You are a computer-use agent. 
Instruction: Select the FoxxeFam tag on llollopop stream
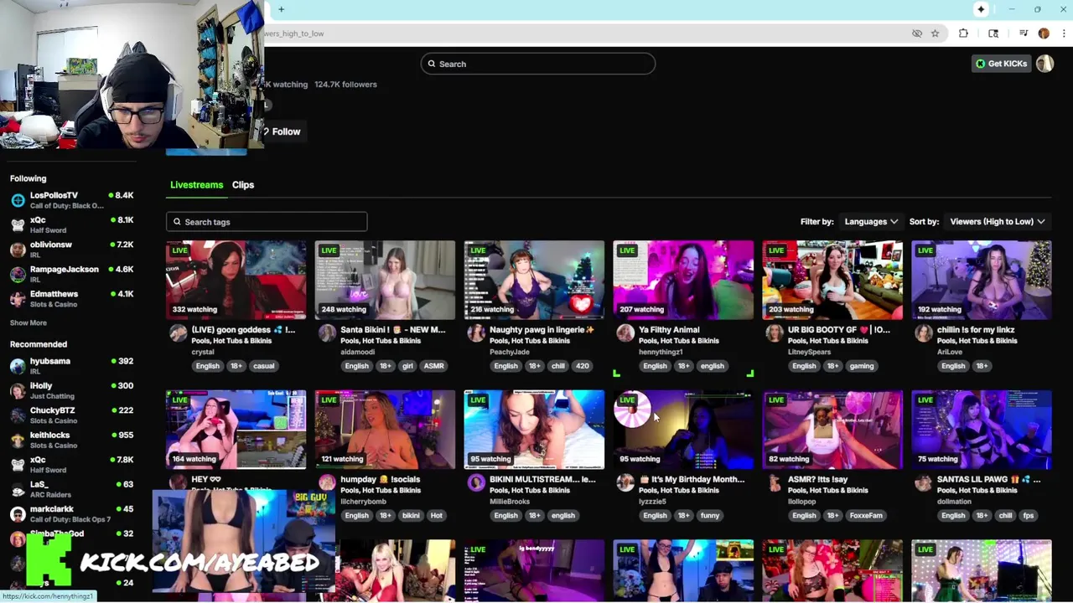865,516
